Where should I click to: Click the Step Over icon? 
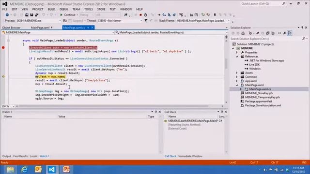pos(169,15)
